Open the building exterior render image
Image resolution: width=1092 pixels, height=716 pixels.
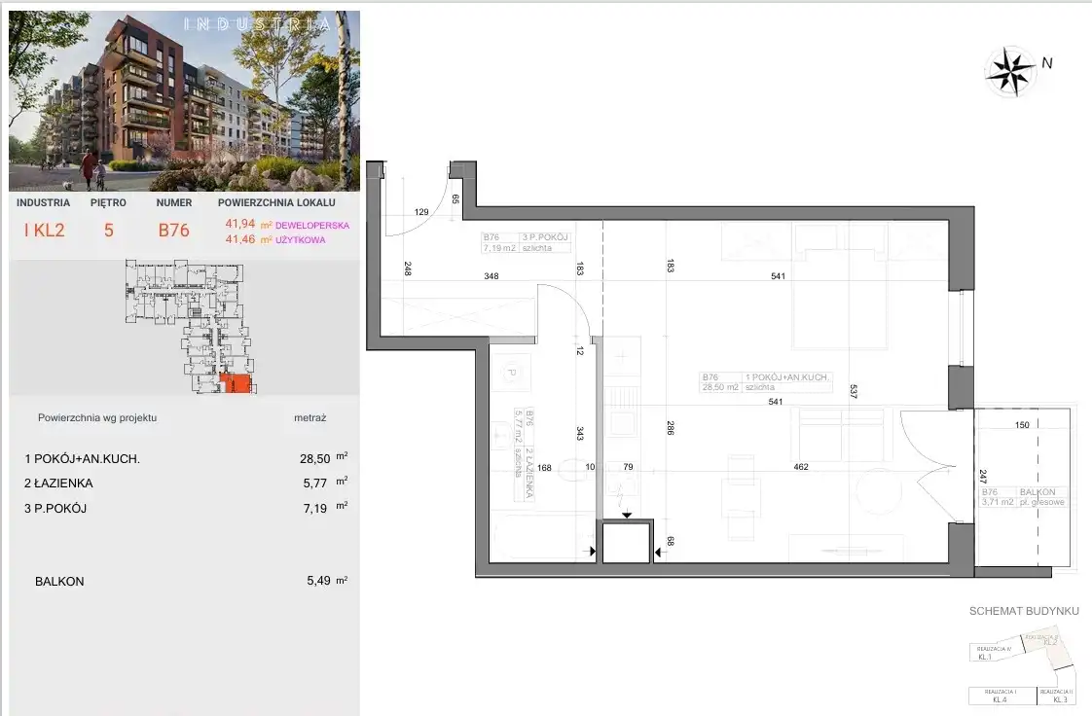[x=184, y=101]
